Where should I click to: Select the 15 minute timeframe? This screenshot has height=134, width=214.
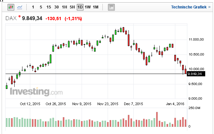click(48, 7)
